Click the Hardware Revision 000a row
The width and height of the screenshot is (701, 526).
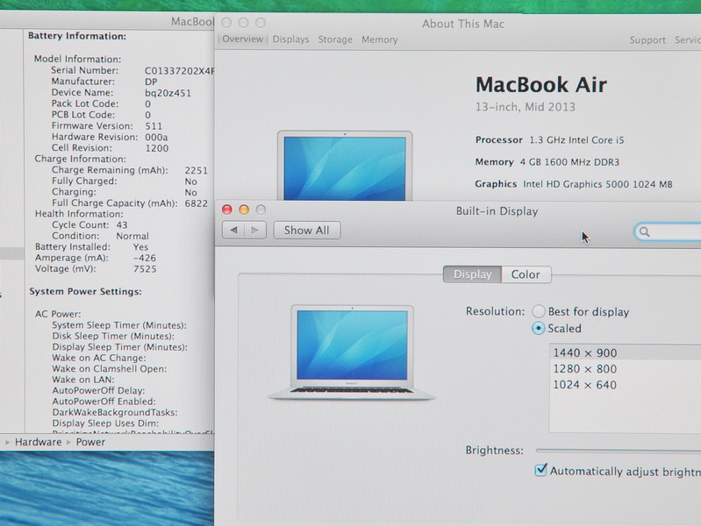click(110, 137)
